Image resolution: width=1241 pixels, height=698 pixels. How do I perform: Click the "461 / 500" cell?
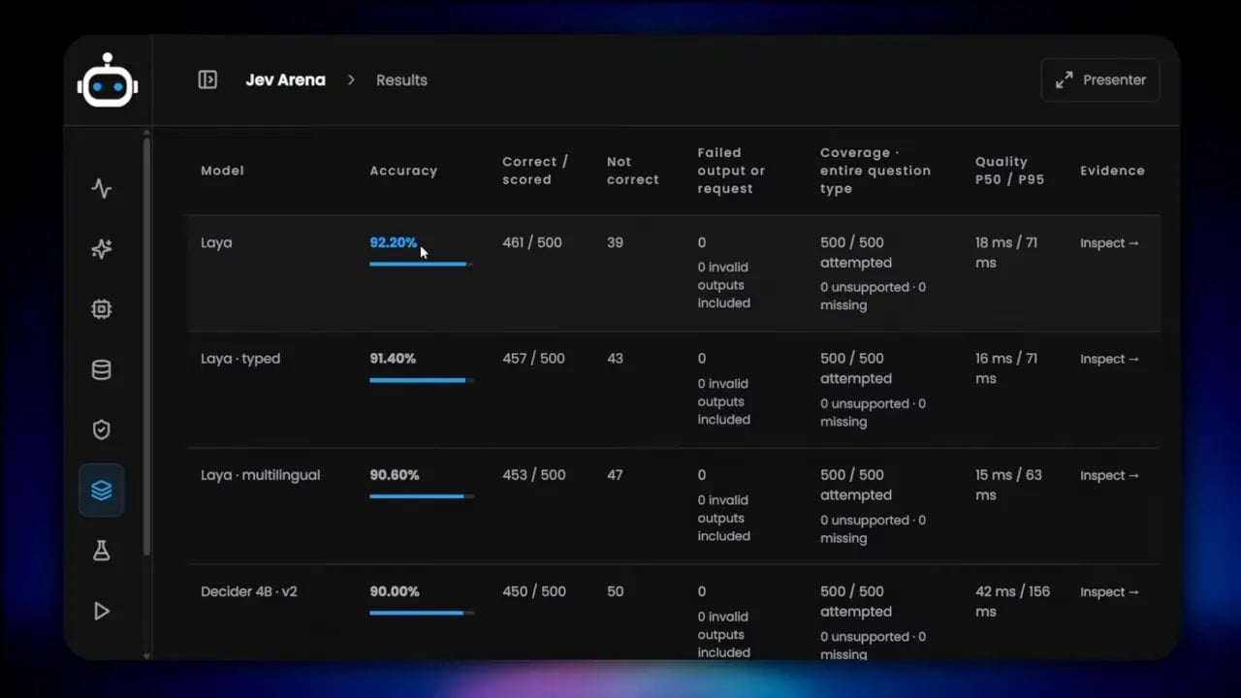pos(532,242)
